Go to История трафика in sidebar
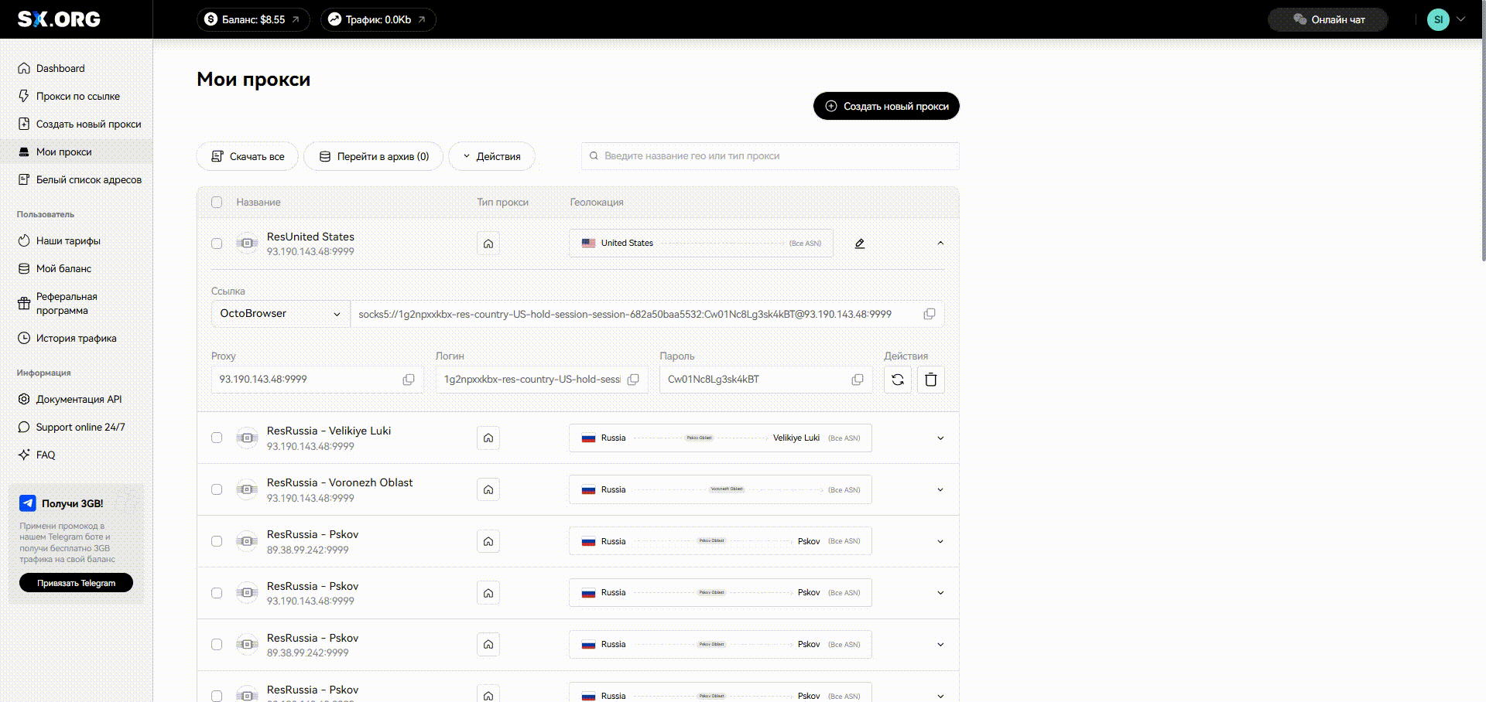Image resolution: width=1486 pixels, height=702 pixels. (76, 339)
